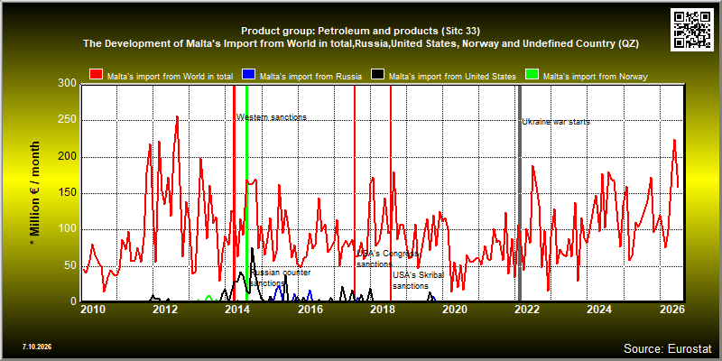
Task: Click the x-axis year label 2012
Action: point(165,309)
